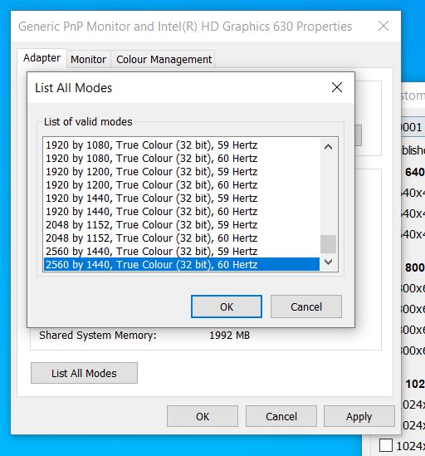Viewport: 425px width, 456px height.
Task: Select 1920 by 1200, 60 Hertz mode
Action: 182,185
